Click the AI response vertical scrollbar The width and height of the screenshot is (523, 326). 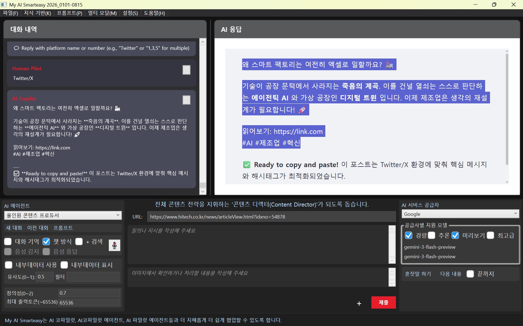click(507, 109)
